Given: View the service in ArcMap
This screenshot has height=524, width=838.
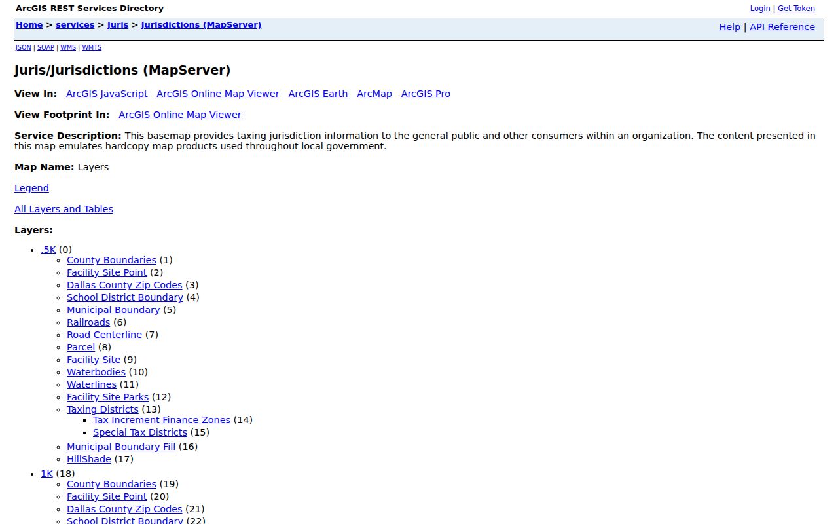Looking at the screenshot, I should coord(374,94).
